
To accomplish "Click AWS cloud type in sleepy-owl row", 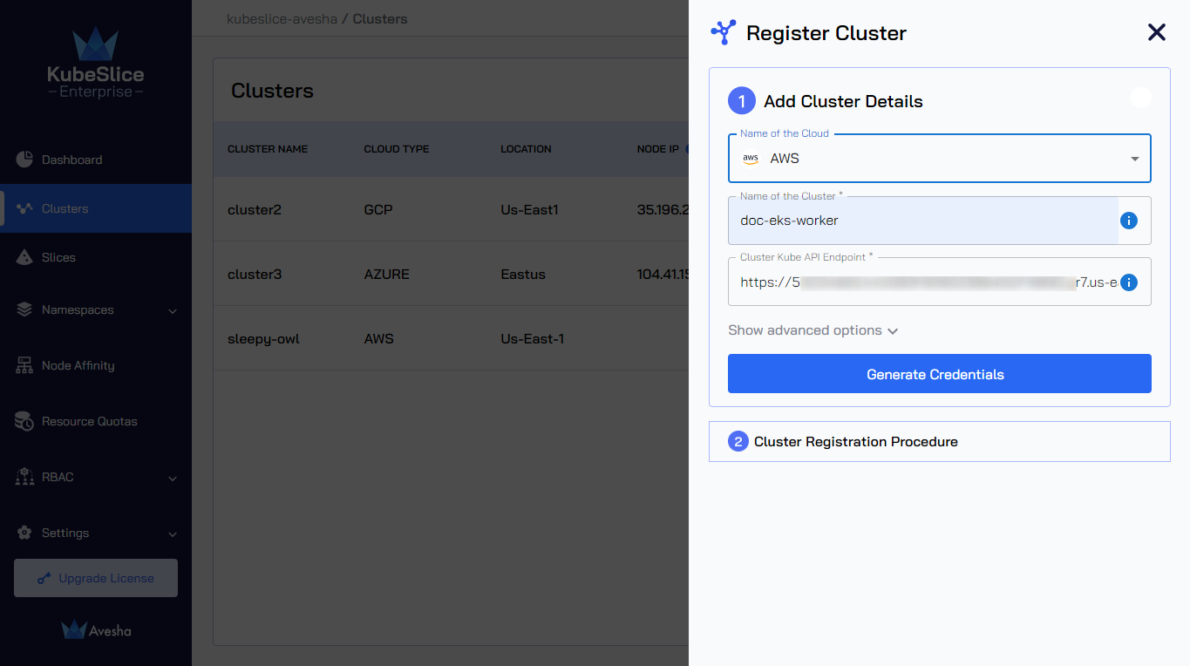I will (378, 338).
